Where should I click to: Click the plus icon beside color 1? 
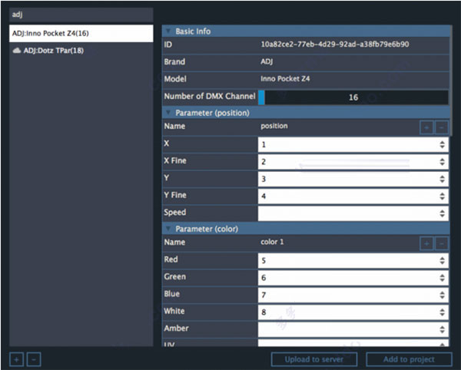426,243
